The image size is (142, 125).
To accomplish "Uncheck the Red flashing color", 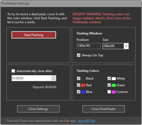I will (x=79, y=85).
